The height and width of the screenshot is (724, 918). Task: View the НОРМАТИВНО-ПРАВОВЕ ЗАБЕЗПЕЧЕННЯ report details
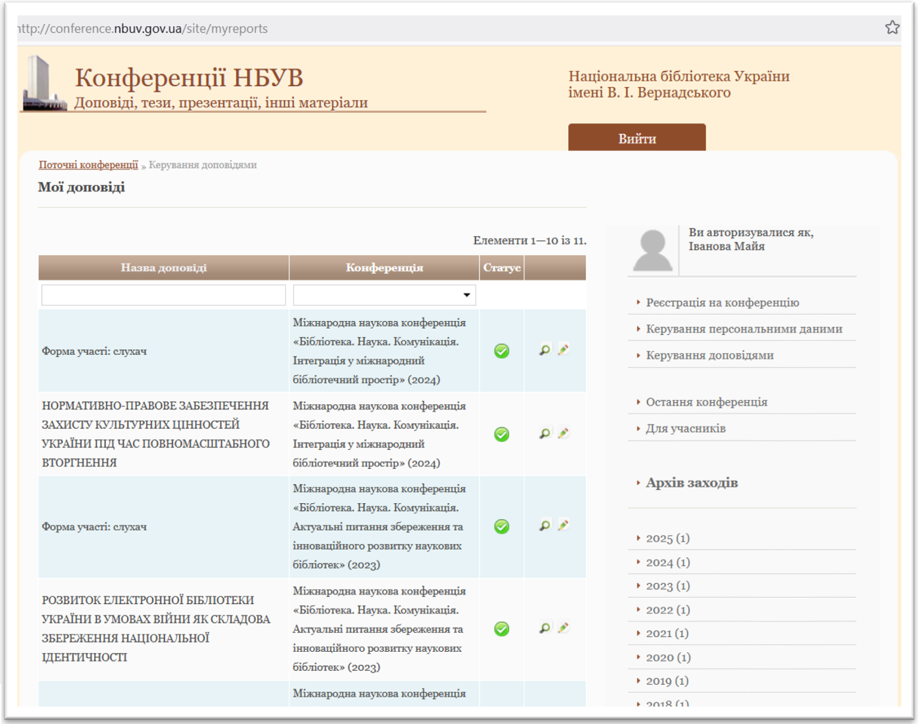point(545,433)
